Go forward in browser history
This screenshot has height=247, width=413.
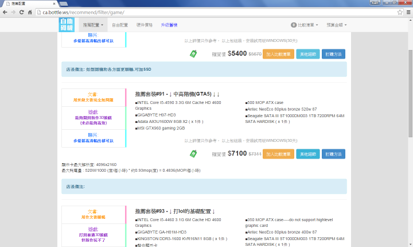tap(13, 12)
